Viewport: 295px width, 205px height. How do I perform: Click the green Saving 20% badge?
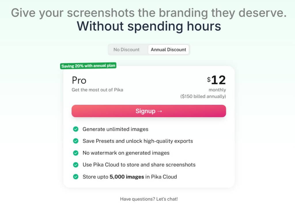point(88,66)
